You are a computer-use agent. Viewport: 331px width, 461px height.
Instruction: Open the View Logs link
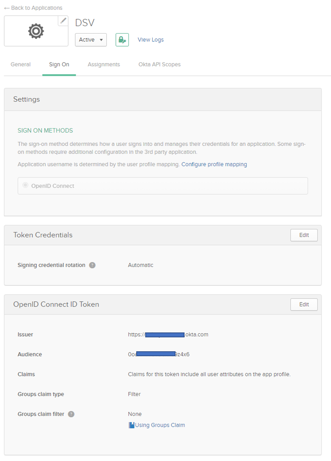pos(151,40)
